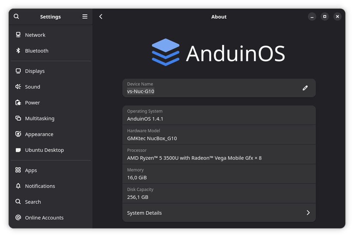Viewport: 354px width, 237px height.
Task: Click the Device Name label
Action: [140, 84]
